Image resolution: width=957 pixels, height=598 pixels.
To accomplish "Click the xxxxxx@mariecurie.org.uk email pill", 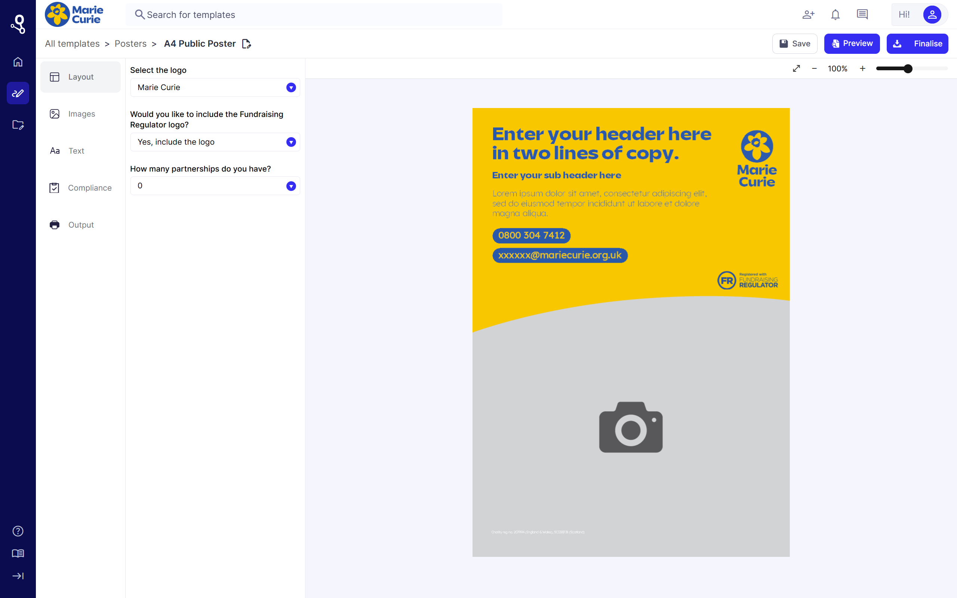I will pyautogui.click(x=560, y=255).
